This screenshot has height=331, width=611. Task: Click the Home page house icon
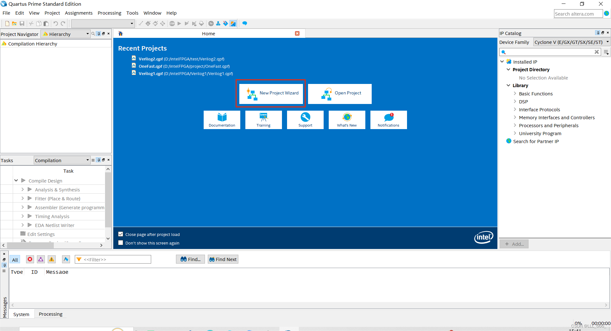click(121, 33)
